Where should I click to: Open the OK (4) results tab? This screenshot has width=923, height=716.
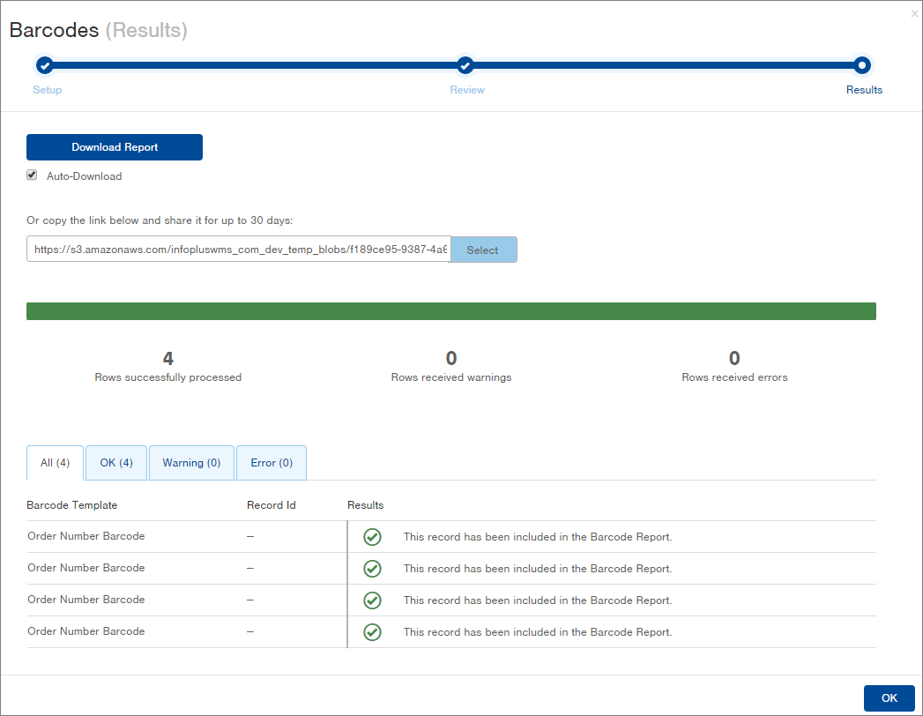pyautogui.click(x=116, y=463)
